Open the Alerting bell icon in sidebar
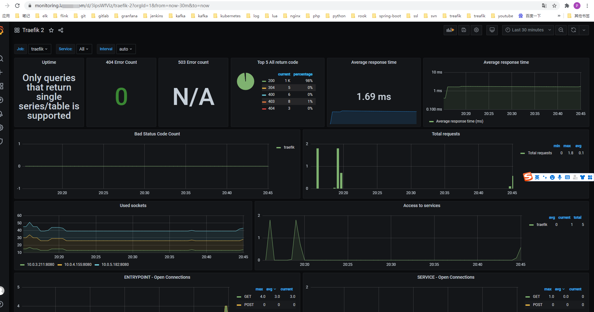This screenshot has height=312, width=594. point(1,114)
